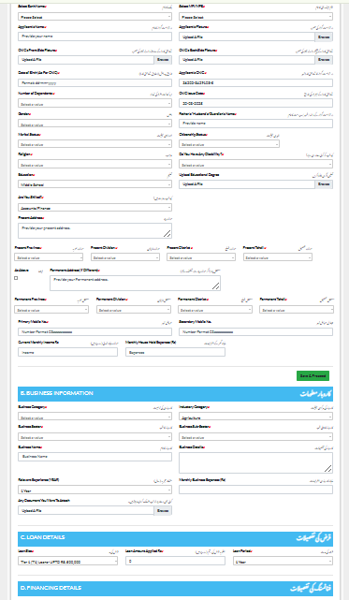Screen dimensions: 349x600
Task: Open the Relevant Experience (Year) dropdown
Action: (95, 490)
